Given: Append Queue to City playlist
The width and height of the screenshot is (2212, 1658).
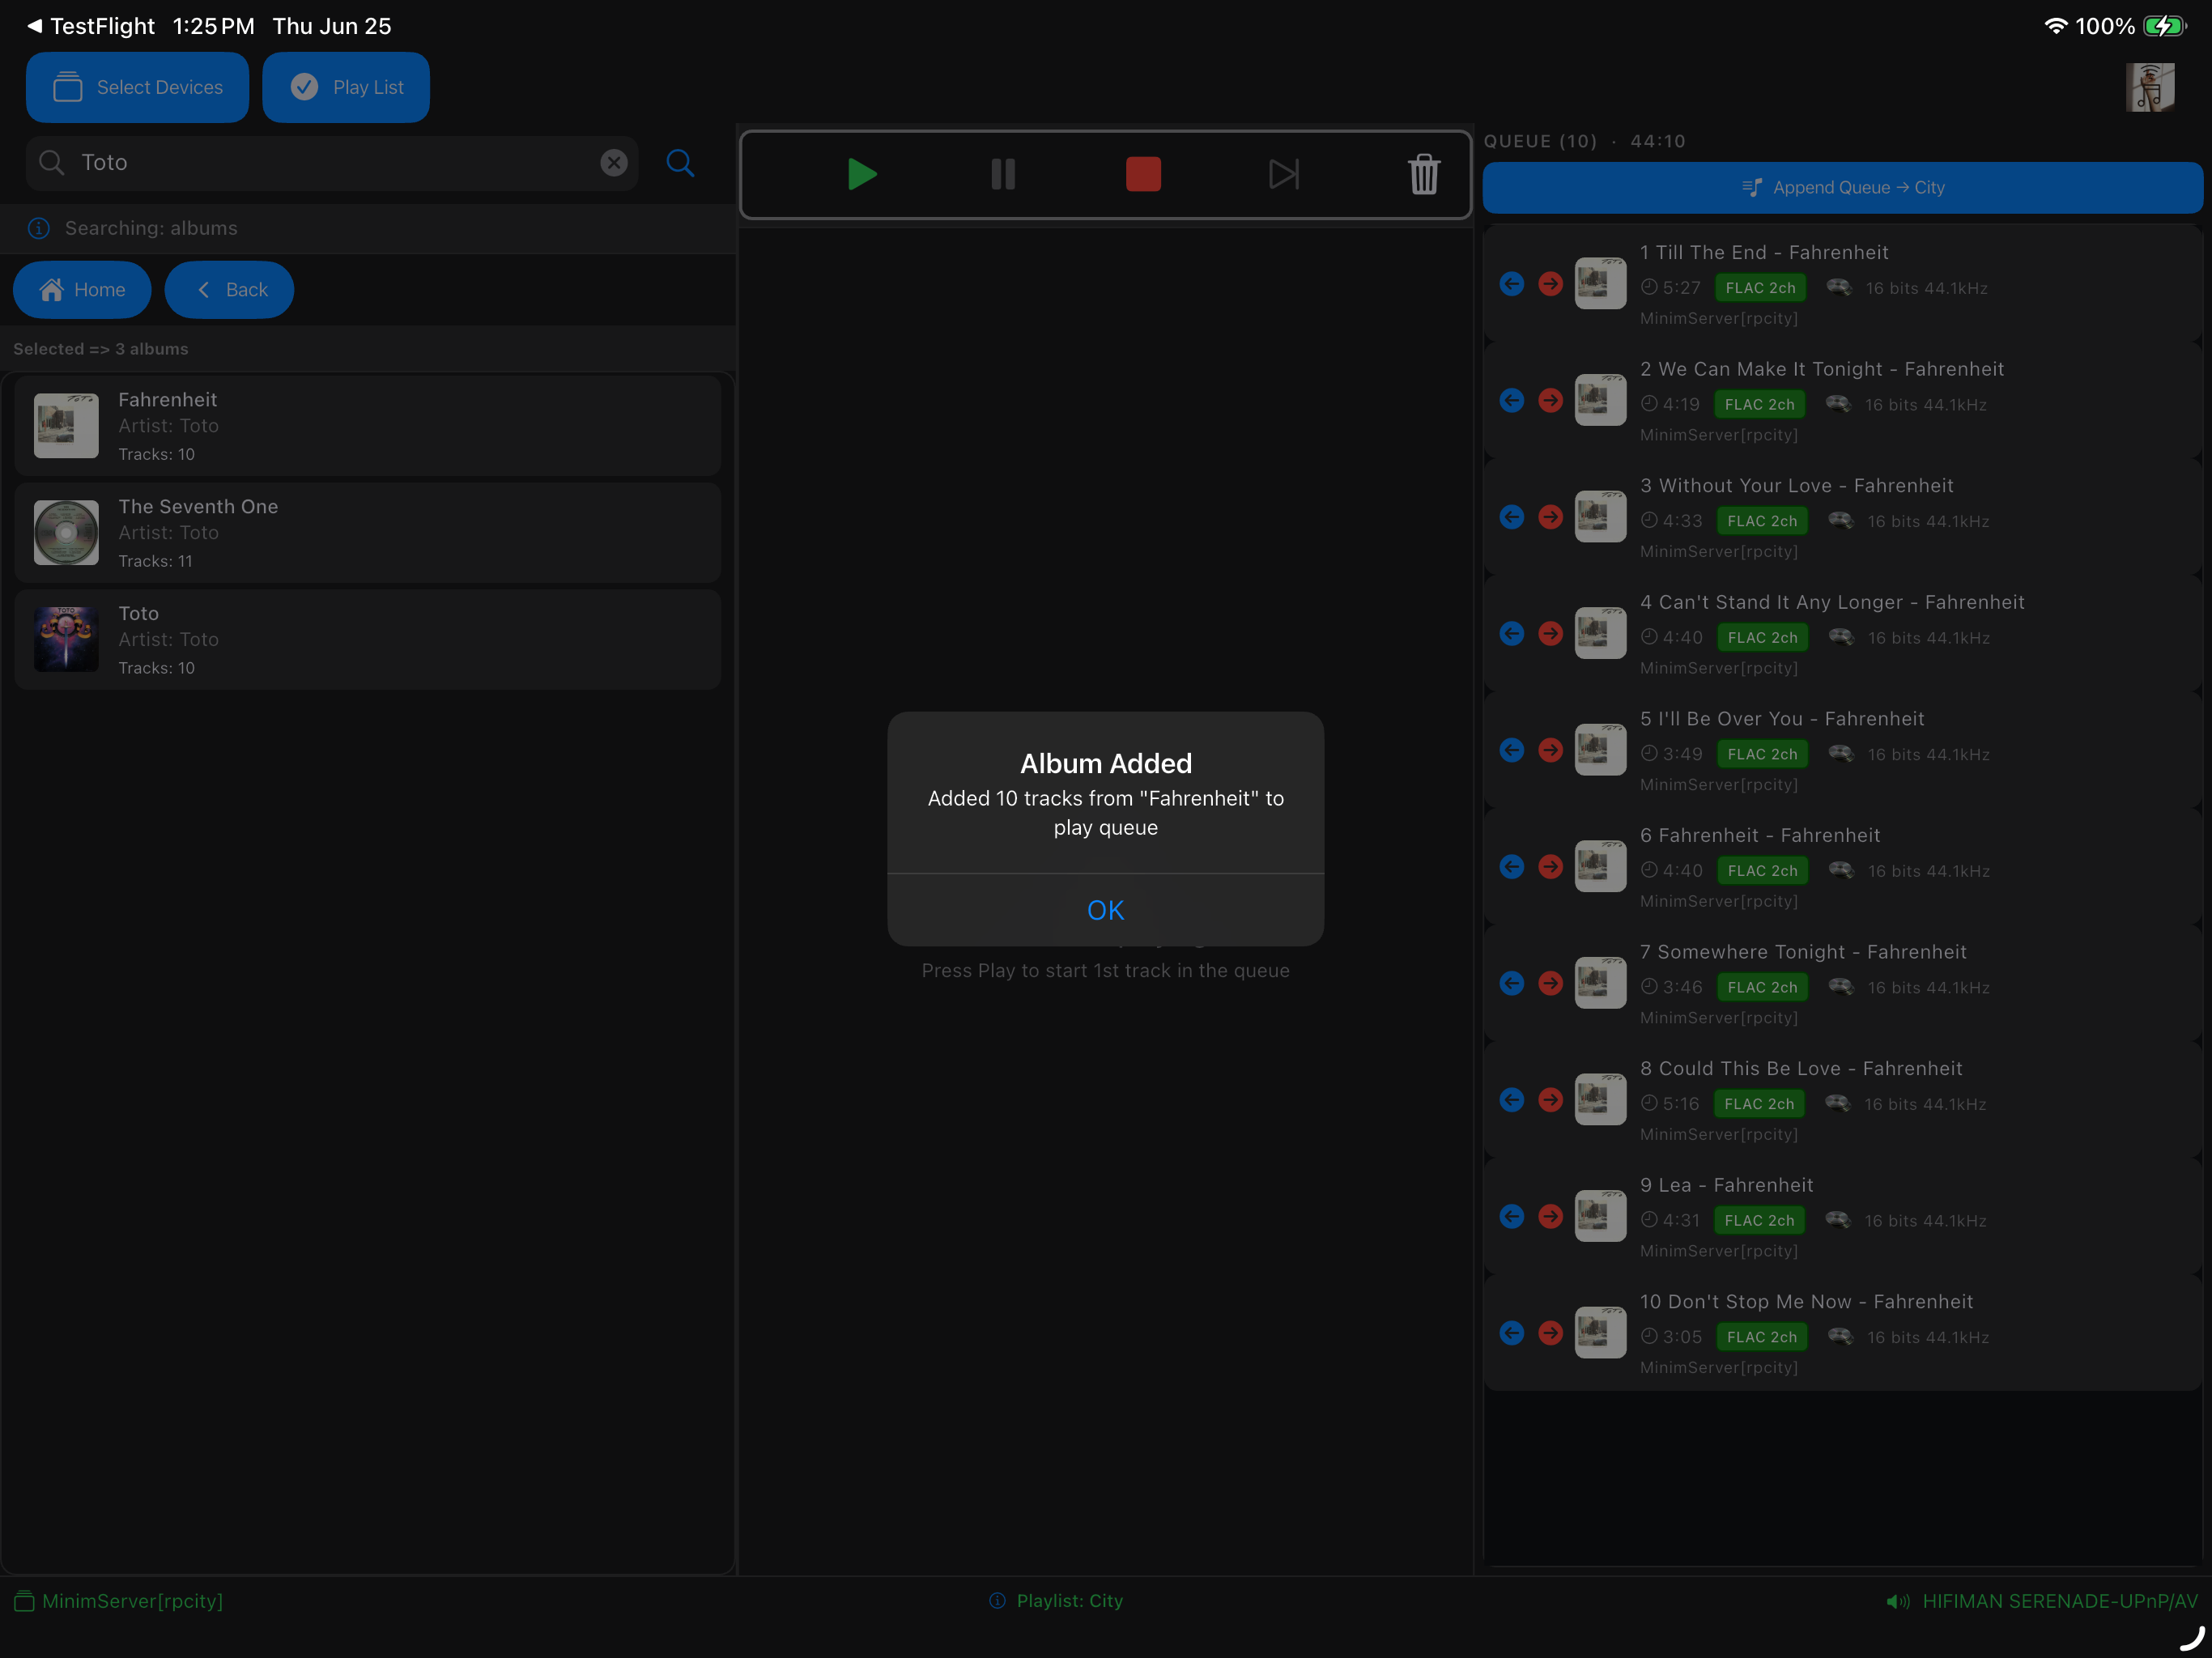Looking at the screenshot, I should 1842,187.
